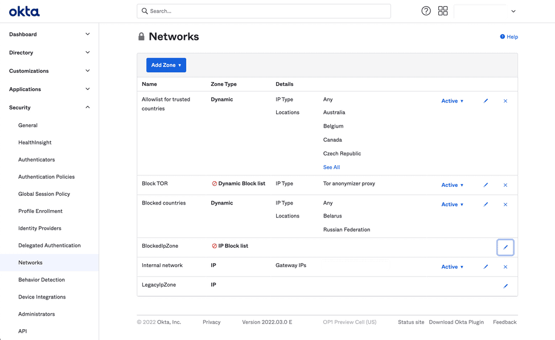Click the search input field

(268, 11)
